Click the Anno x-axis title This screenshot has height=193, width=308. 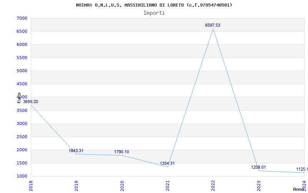(x=299, y=189)
